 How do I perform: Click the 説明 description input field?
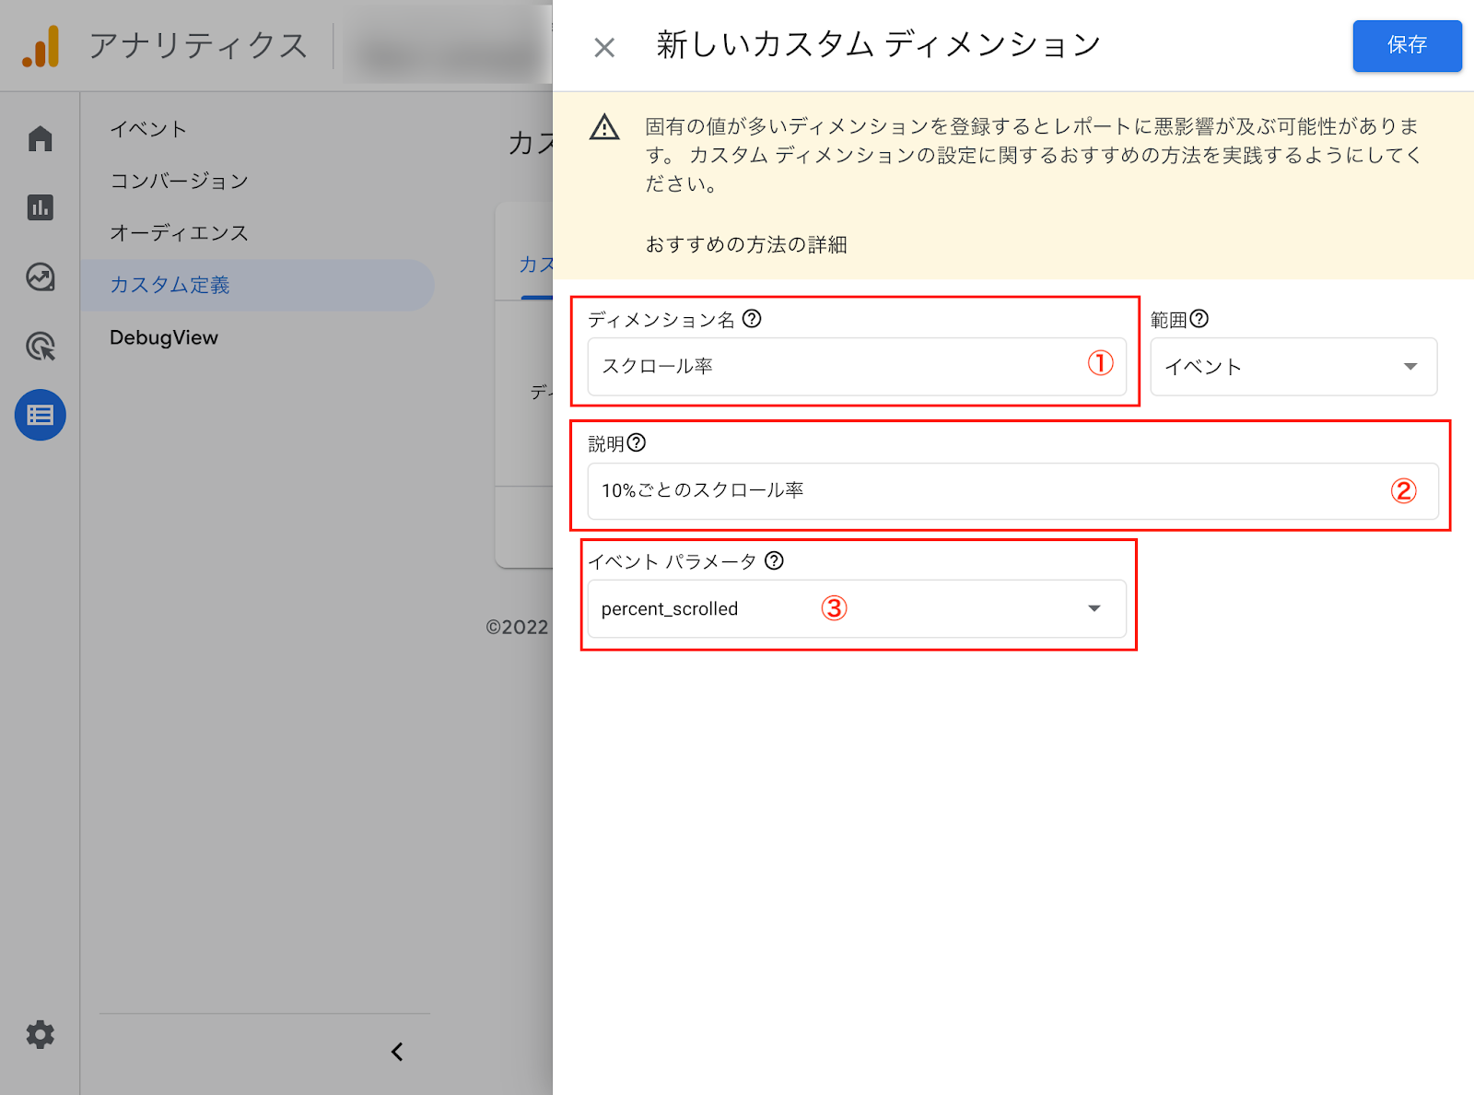click(x=1012, y=490)
